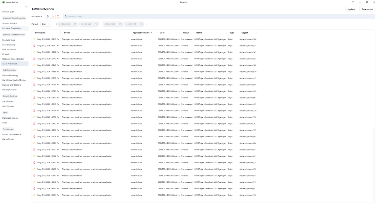Click the 11:59 PM end time field
376x204 pixels.
click(x=134, y=24)
